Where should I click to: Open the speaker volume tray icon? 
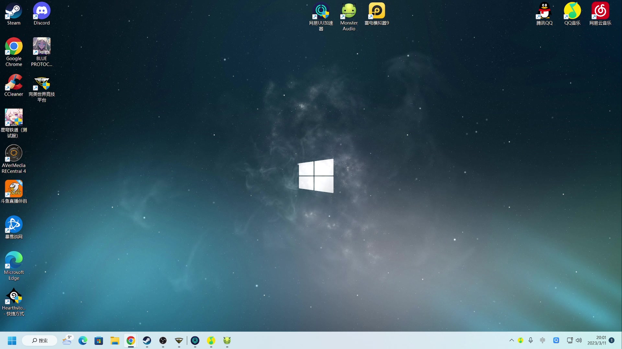tap(579, 340)
